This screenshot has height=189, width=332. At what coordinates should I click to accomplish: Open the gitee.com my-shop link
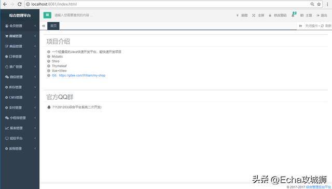(x=82, y=75)
